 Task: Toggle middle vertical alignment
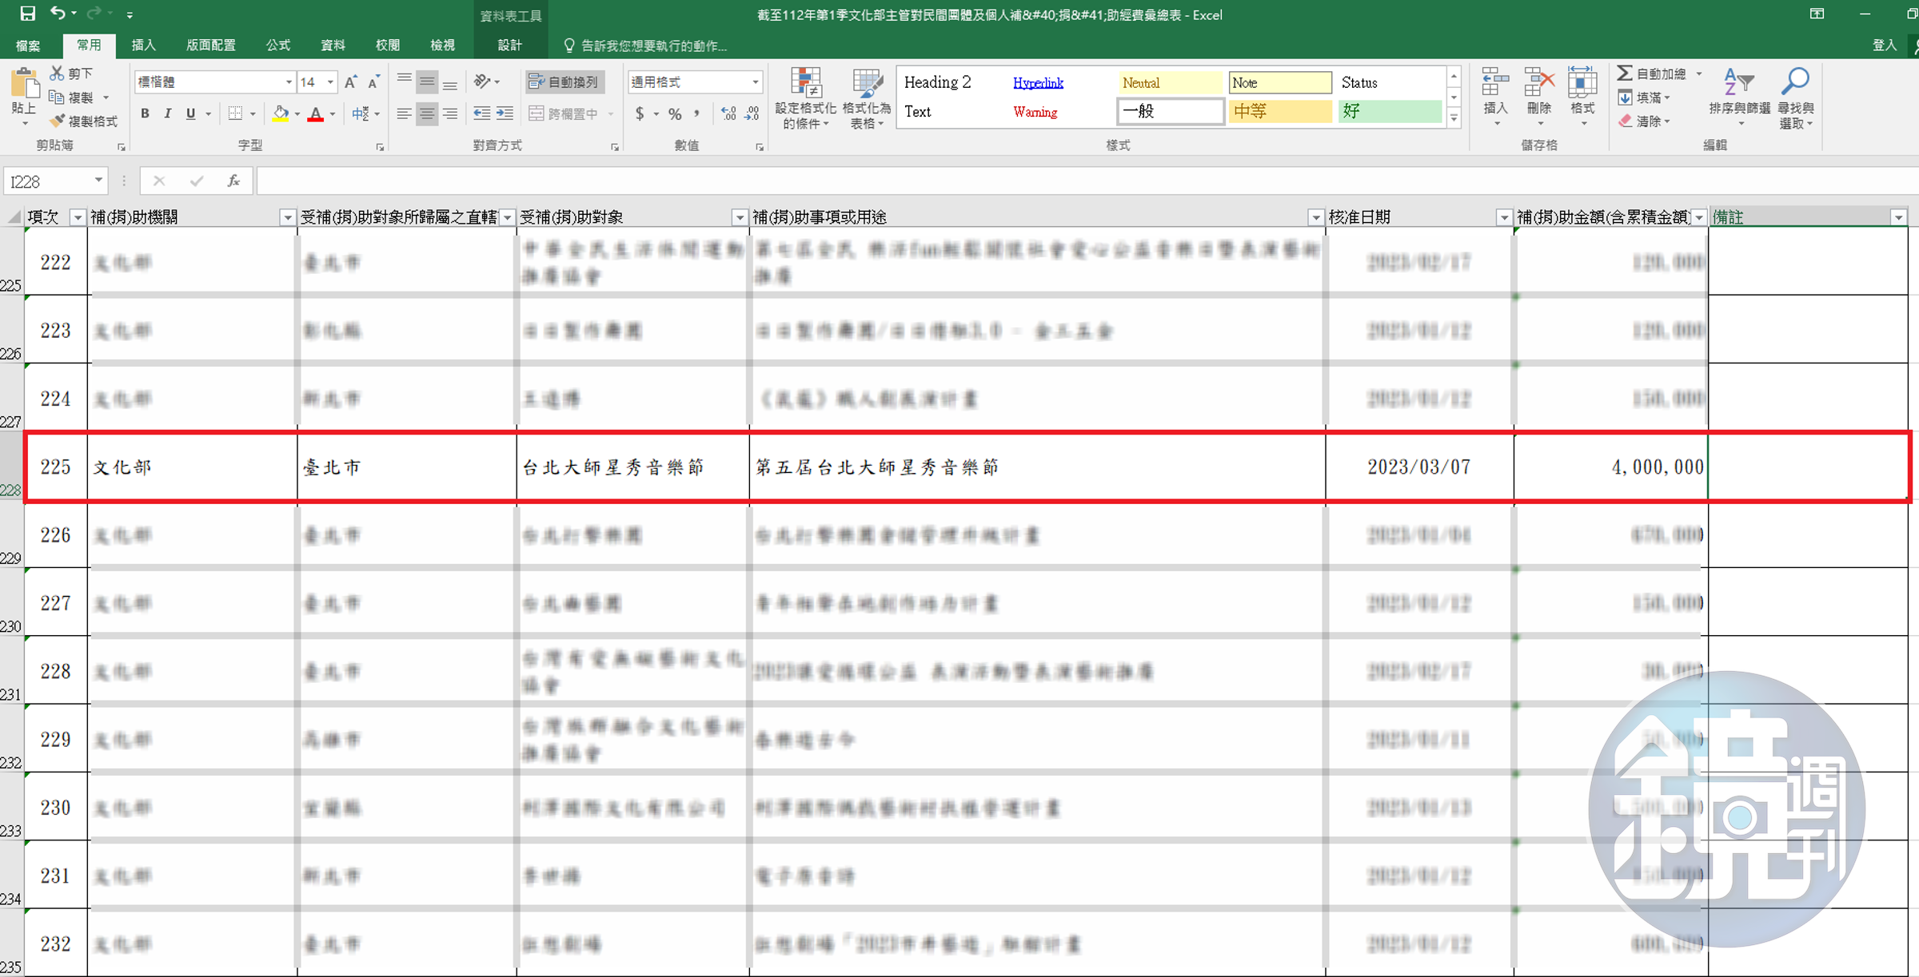click(x=428, y=81)
